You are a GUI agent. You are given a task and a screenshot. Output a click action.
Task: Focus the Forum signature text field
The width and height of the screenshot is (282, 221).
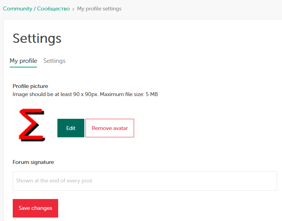click(x=144, y=181)
